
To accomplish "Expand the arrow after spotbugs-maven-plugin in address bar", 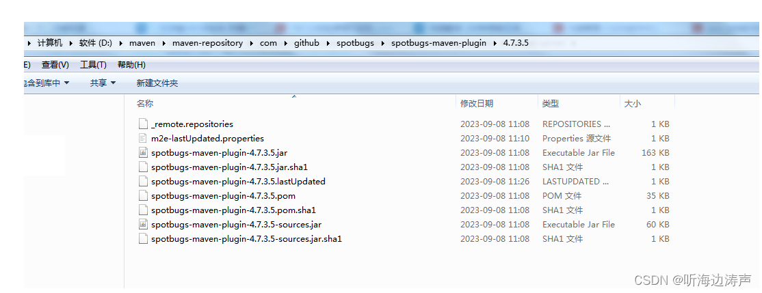I will (495, 43).
